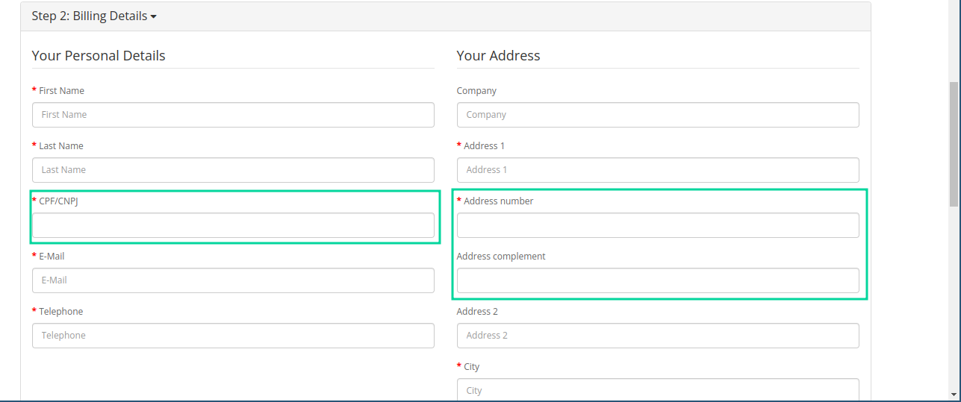
Task: Click the Address 2 input field
Action: coord(657,336)
